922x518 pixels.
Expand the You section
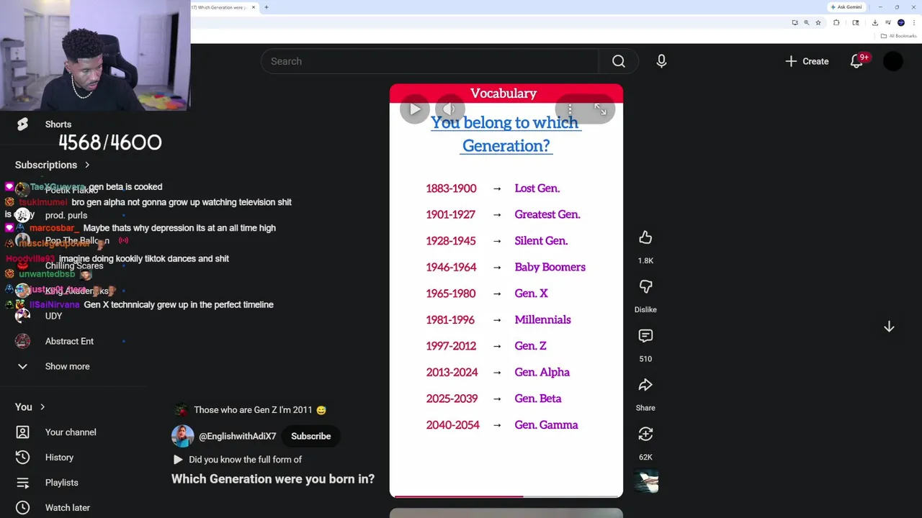click(30, 406)
